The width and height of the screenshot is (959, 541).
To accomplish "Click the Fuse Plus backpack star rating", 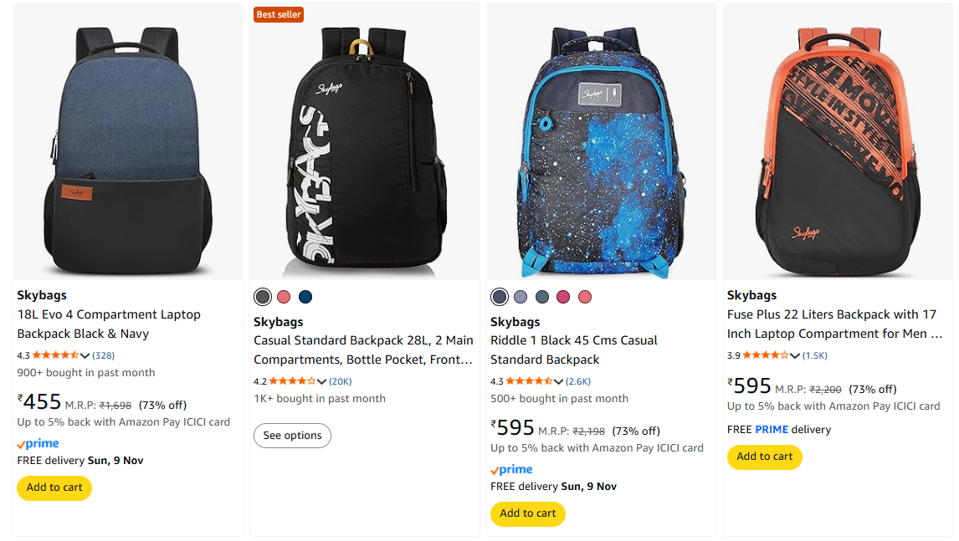I will [x=766, y=355].
